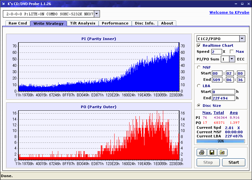The height and width of the screenshot is (180, 252).
Task: Click the KProbe title bar app icon
Action: tap(3, 3)
